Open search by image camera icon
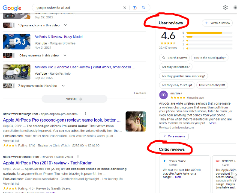Image resolution: width=237 pixels, height=193 pixels. click(x=135, y=8)
